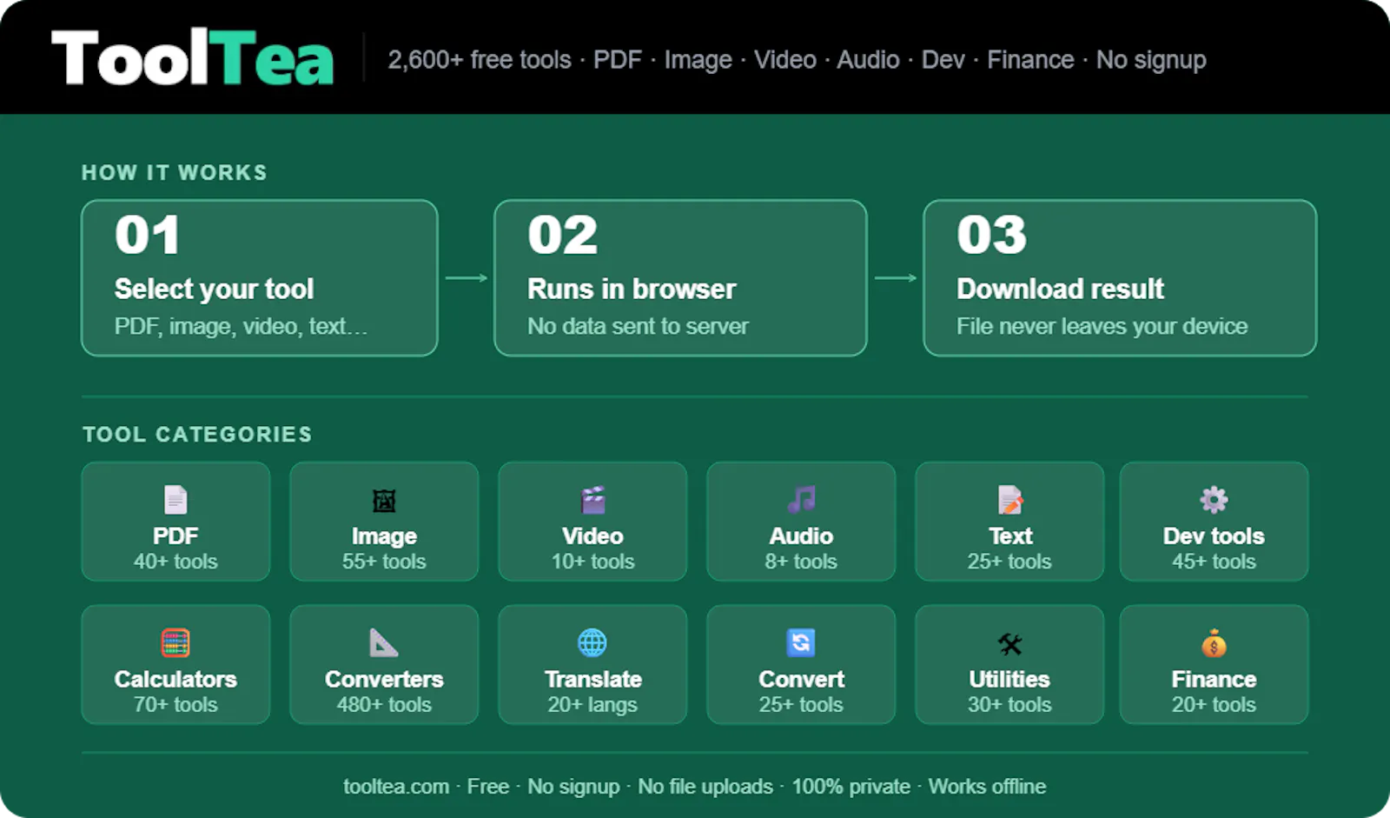This screenshot has width=1390, height=818.
Task: Click the PDF document icon
Action: pyautogui.click(x=175, y=500)
